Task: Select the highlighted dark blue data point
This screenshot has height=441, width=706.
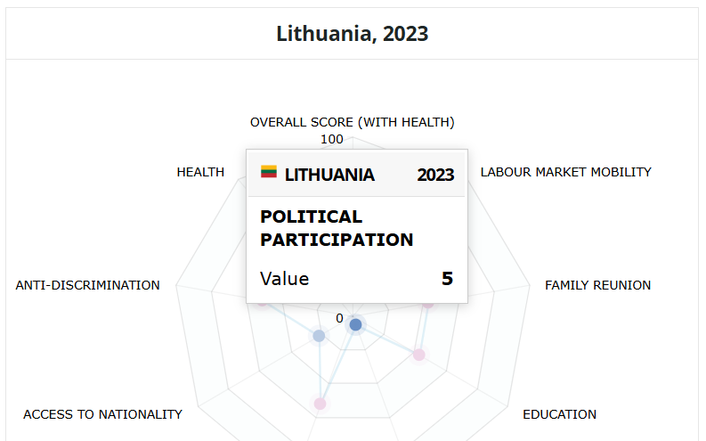Action: point(355,325)
